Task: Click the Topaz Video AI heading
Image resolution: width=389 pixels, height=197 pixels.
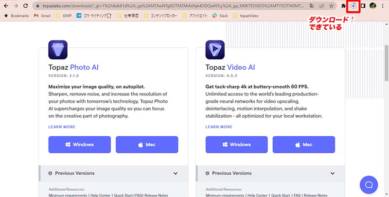Action: (x=230, y=67)
